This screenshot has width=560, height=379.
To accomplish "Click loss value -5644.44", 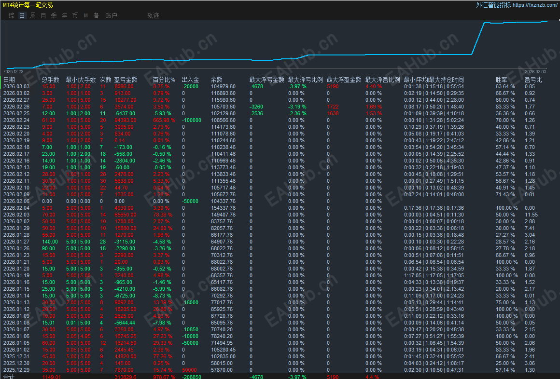I will (125, 323).
